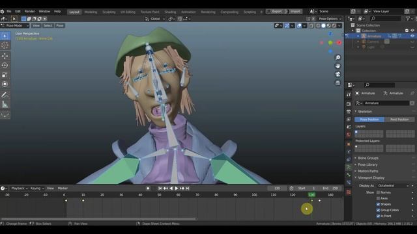This screenshot has height=234, width=417.
Task: Open the Global transform orientation dropdown
Action: pyautogui.click(x=155, y=19)
